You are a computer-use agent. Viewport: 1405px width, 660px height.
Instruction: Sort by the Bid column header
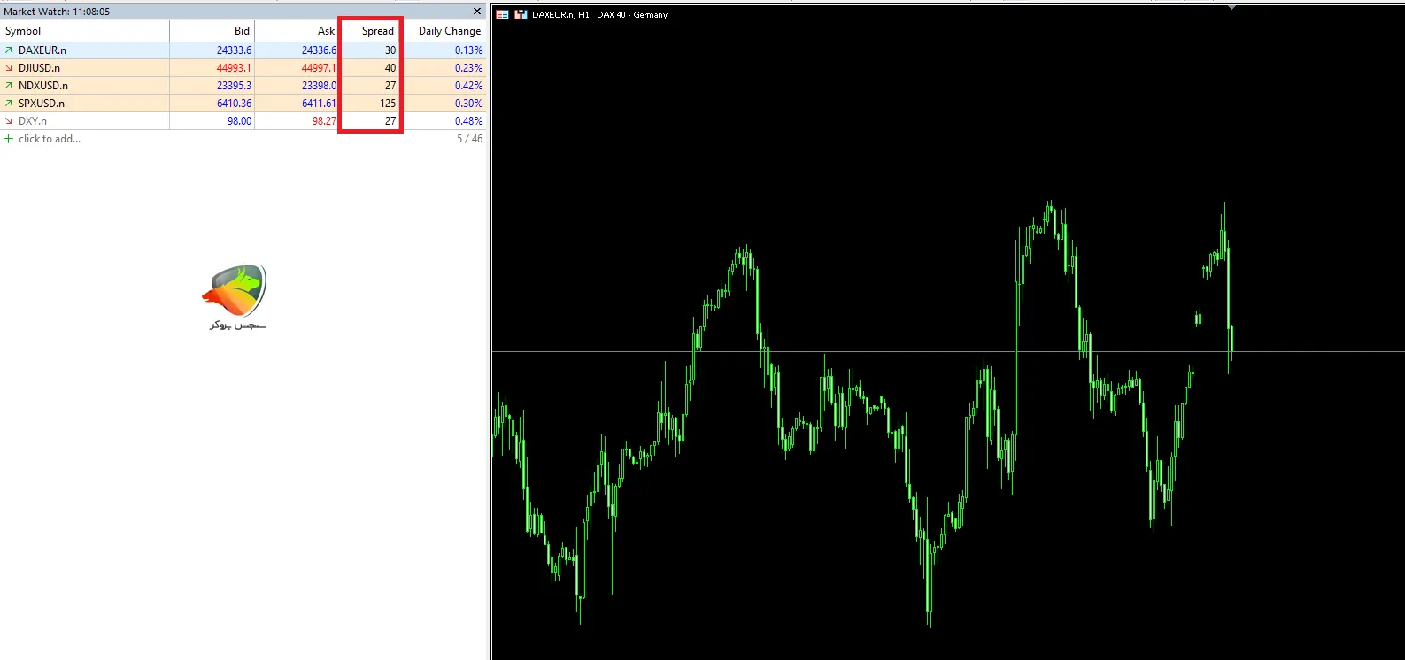point(241,31)
